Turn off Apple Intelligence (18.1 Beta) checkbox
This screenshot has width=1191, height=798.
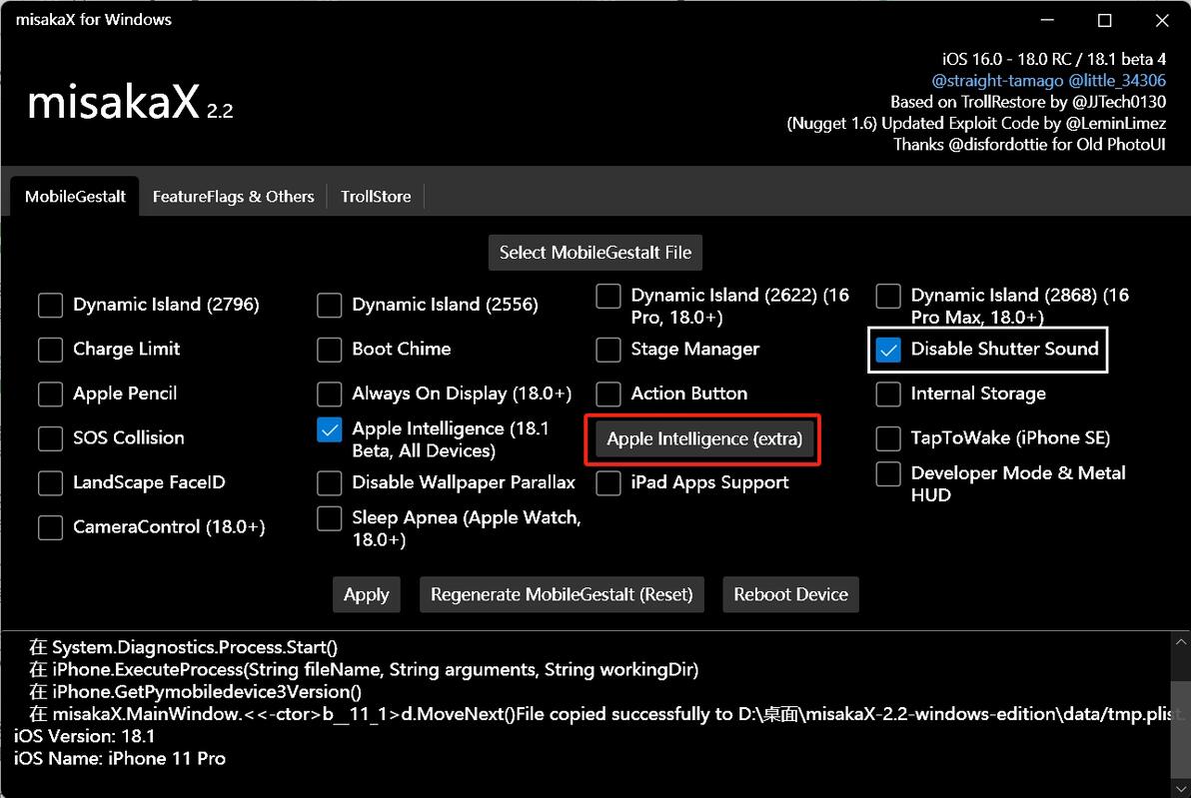coord(330,429)
